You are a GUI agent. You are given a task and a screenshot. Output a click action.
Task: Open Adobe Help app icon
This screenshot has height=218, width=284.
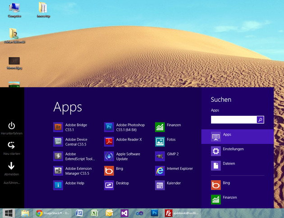(x=58, y=185)
